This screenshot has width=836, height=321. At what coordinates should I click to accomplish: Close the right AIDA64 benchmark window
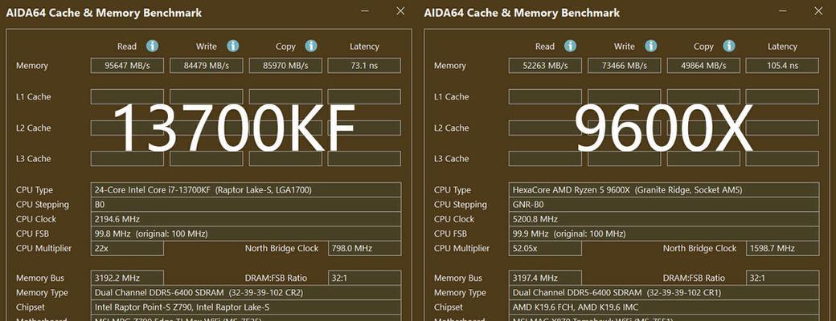tap(818, 11)
